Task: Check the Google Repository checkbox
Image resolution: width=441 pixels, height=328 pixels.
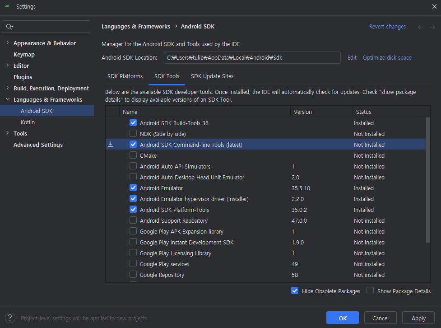Action: [x=133, y=275]
